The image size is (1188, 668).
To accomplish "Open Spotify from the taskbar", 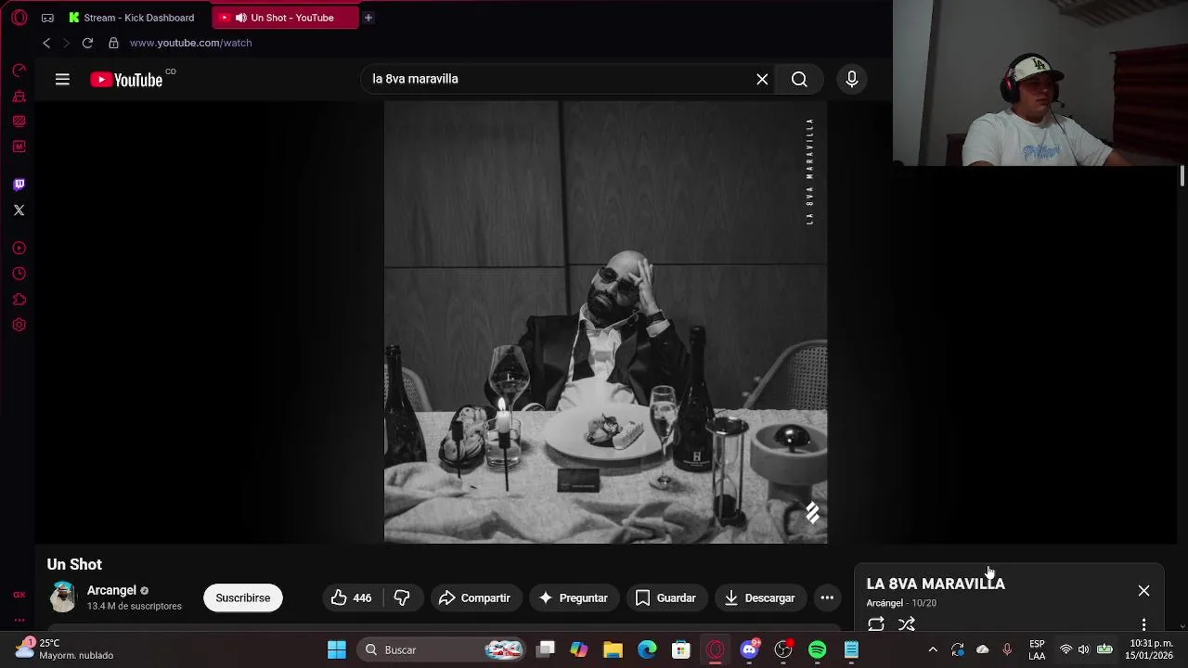I will pyautogui.click(x=818, y=650).
